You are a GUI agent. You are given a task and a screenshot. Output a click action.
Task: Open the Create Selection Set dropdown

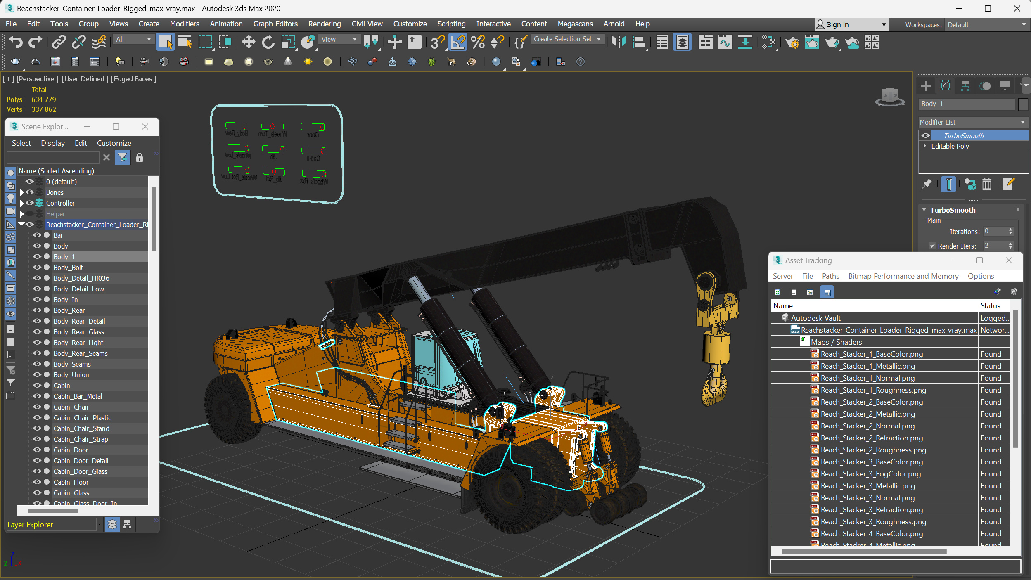(567, 39)
